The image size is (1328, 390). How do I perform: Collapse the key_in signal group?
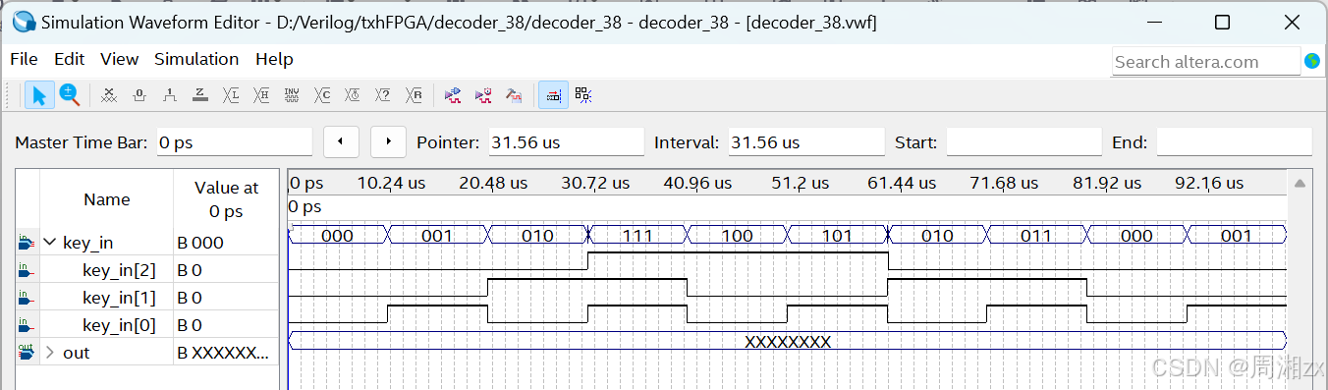50,242
